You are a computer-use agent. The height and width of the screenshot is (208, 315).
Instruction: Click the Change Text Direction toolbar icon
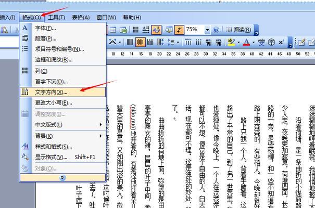coord(146,30)
